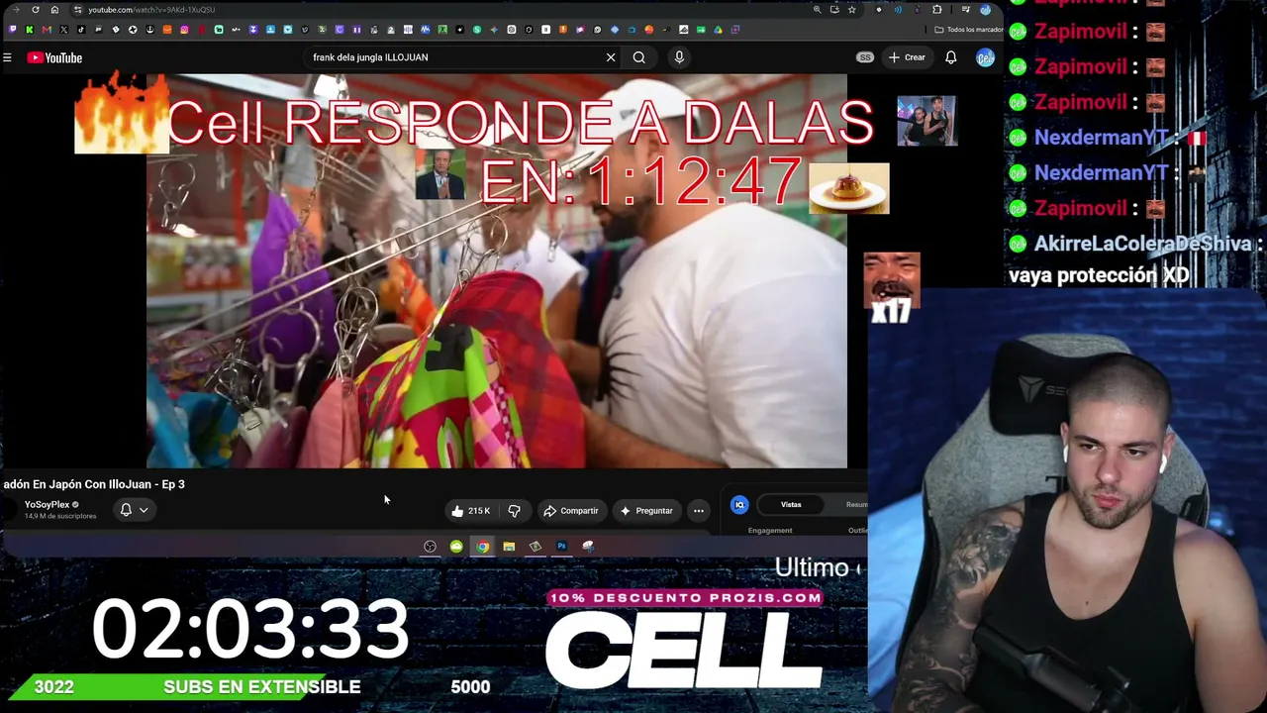This screenshot has width=1267, height=713.
Task: Dislike the video with thumbs down
Action: 515,511
